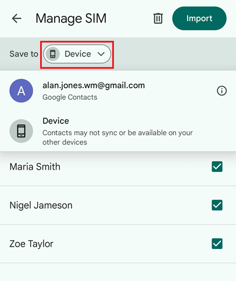Choose Device option from the list
Viewport: 236px width, 281px height.
pos(118,131)
